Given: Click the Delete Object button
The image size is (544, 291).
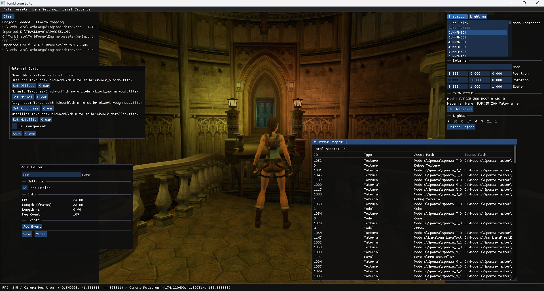Looking at the screenshot, I should [461, 127].
